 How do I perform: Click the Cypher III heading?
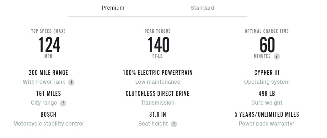pos(267,73)
